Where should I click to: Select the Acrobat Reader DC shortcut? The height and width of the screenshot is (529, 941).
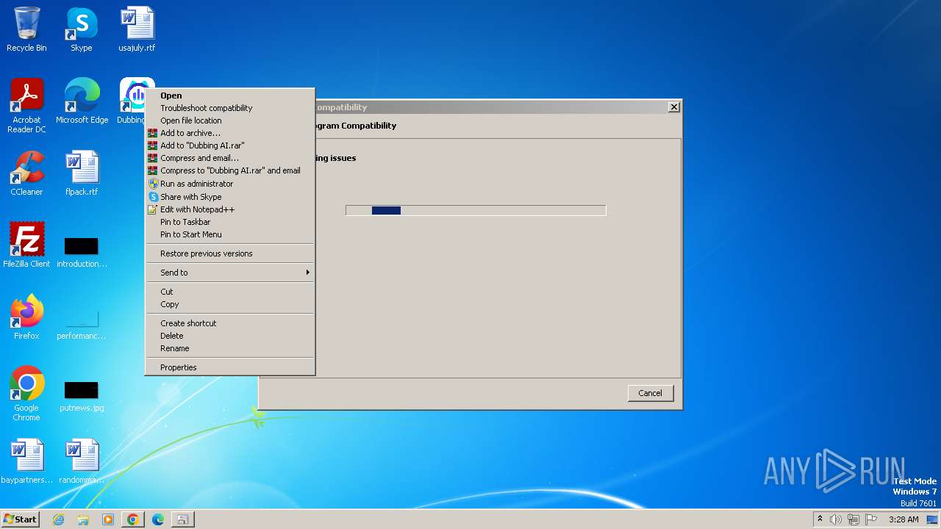(26, 106)
